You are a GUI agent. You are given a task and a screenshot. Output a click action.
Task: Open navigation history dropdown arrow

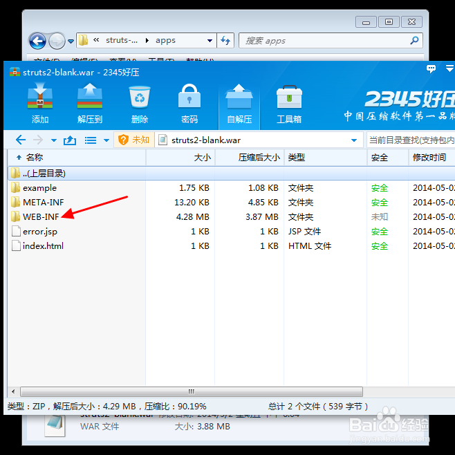coord(54,140)
